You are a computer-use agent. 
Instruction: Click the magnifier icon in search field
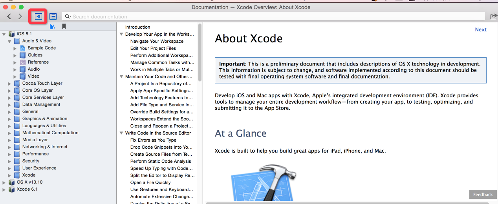(x=68, y=16)
